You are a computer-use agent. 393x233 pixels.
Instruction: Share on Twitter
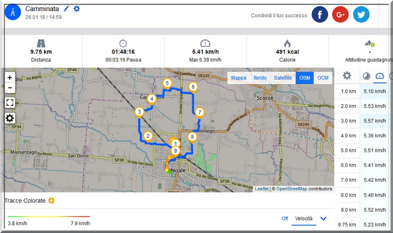(x=361, y=14)
